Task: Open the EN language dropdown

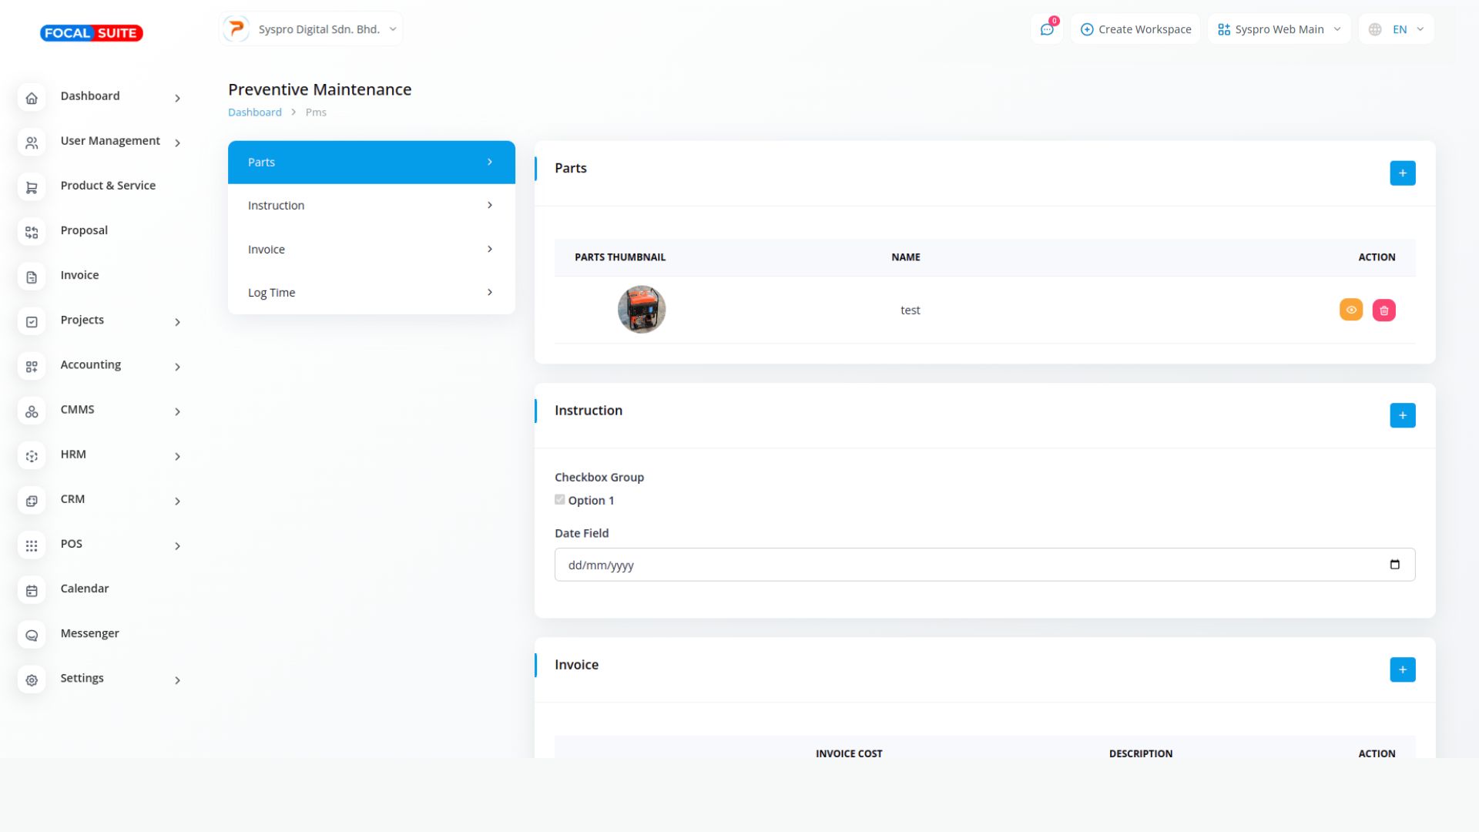Action: coord(1396,29)
